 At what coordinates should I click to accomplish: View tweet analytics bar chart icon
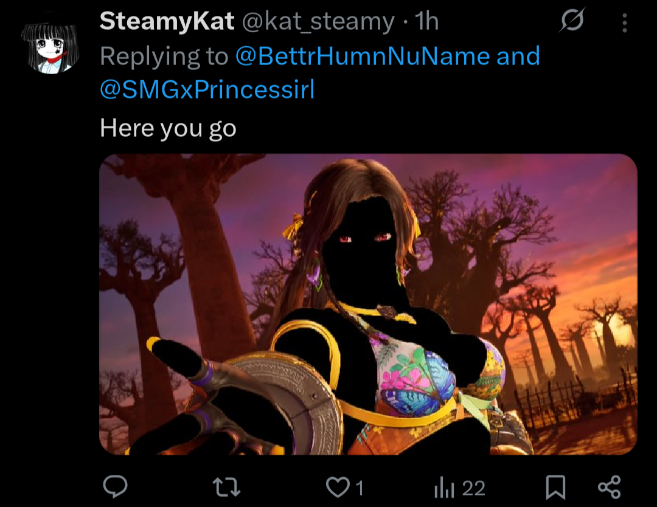444,488
